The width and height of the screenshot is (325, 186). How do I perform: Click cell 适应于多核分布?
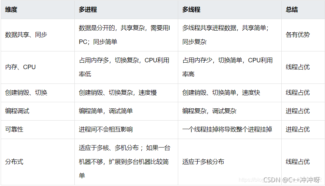230,162
